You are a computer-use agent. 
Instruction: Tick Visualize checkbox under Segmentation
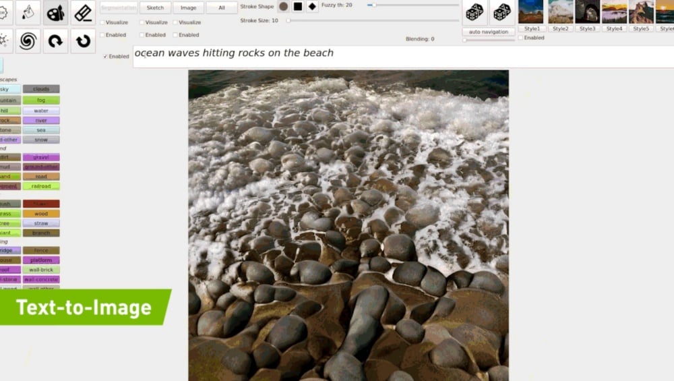point(102,22)
